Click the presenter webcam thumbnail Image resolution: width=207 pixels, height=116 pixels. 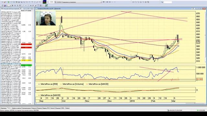pyautogui.click(x=46, y=18)
